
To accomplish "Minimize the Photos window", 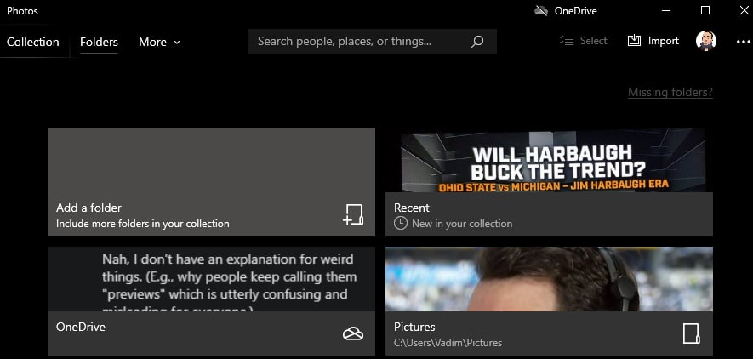I will click(x=666, y=10).
